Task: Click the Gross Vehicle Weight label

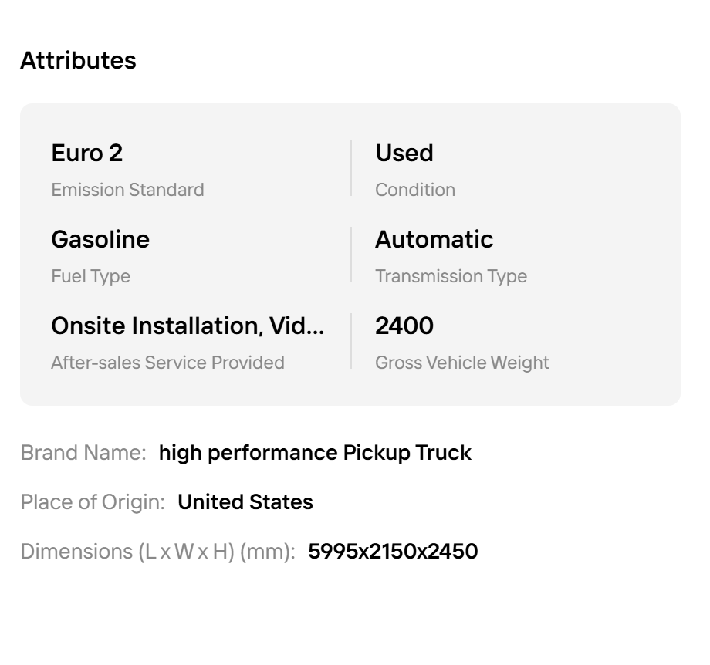Action: (x=461, y=363)
